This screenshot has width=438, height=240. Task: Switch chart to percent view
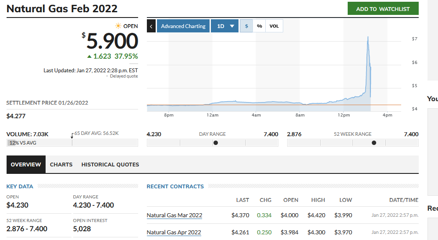coord(260,26)
